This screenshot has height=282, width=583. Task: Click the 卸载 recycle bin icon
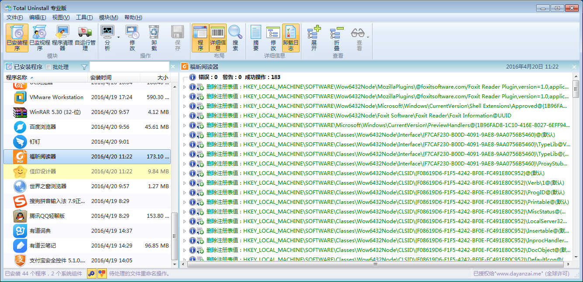pyautogui.click(x=154, y=38)
